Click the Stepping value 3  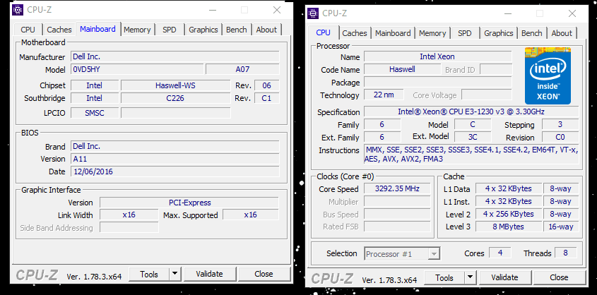(x=560, y=124)
